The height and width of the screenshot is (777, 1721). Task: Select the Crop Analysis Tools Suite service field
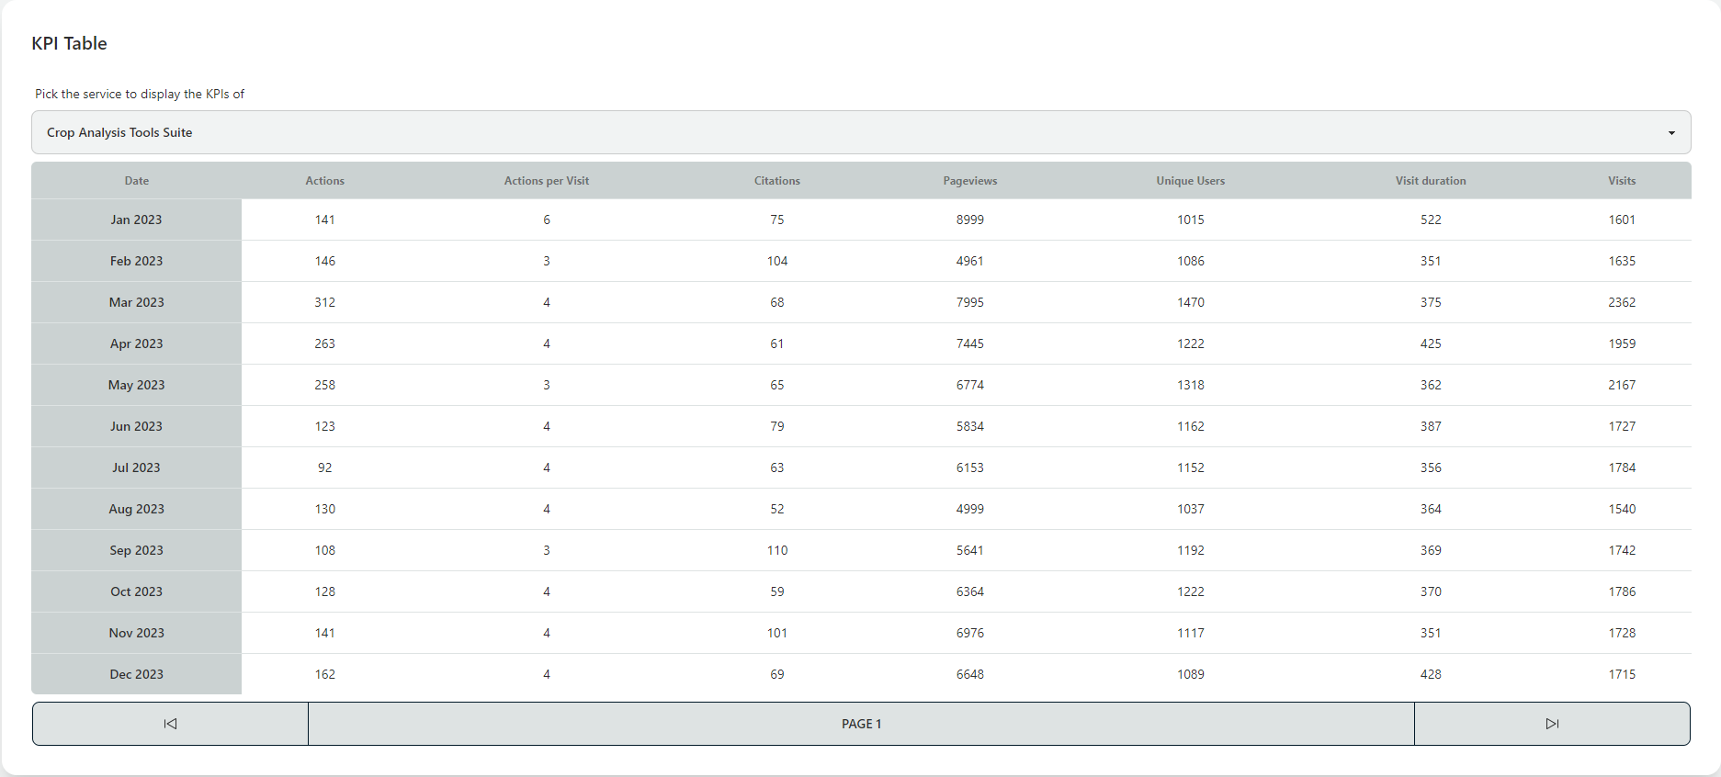861,132
